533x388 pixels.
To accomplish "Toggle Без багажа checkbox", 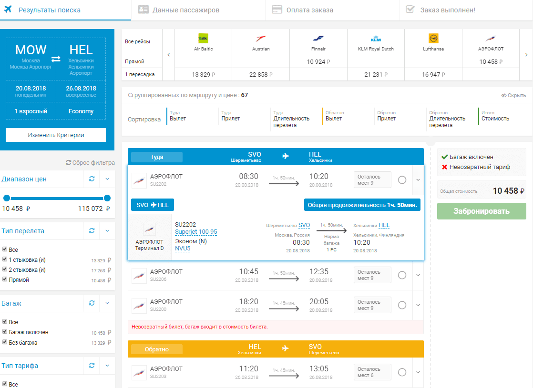I will click(x=5, y=342).
